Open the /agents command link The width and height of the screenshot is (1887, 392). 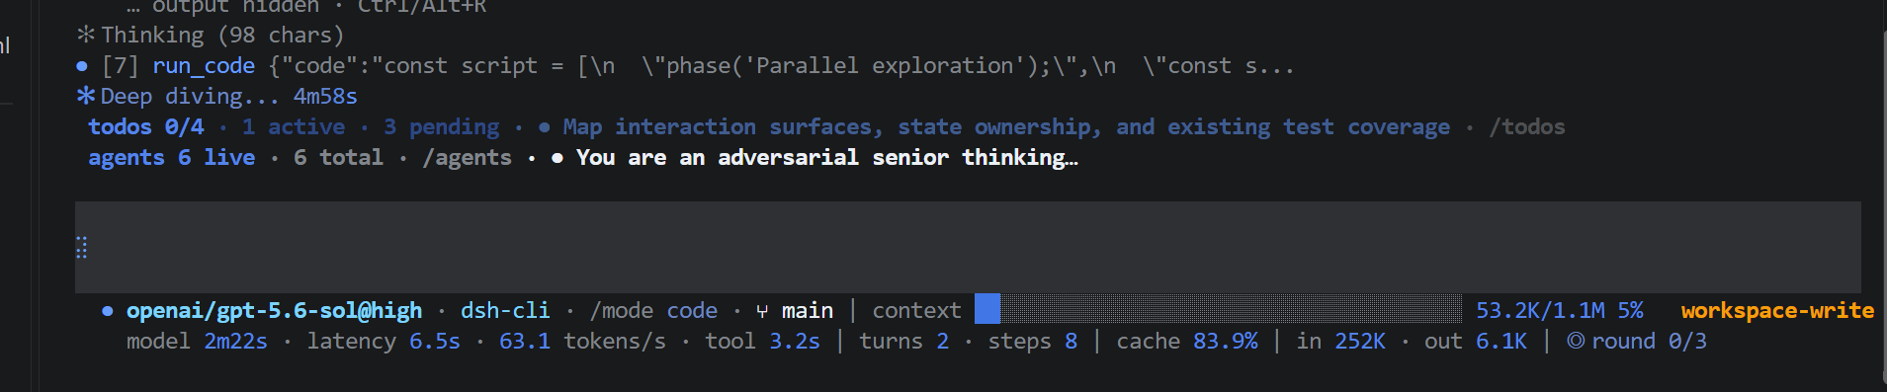(x=468, y=158)
